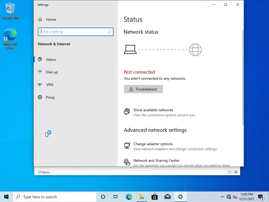Click the Show available networks icon
The image size is (269, 202).
coord(127,112)
